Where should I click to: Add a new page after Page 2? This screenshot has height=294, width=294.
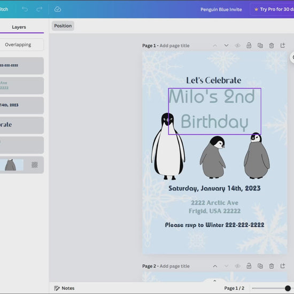click(283, 266)
